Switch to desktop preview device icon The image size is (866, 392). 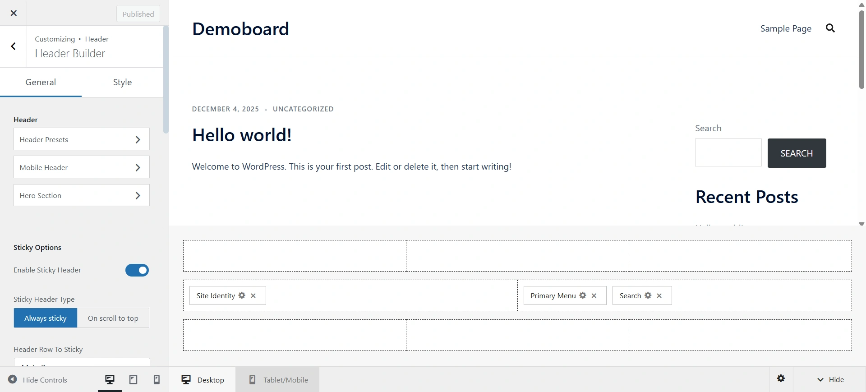click(x=110, y=379)
